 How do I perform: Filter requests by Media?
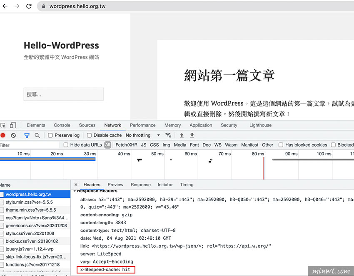pyautogui.click(x=180, y=145)
